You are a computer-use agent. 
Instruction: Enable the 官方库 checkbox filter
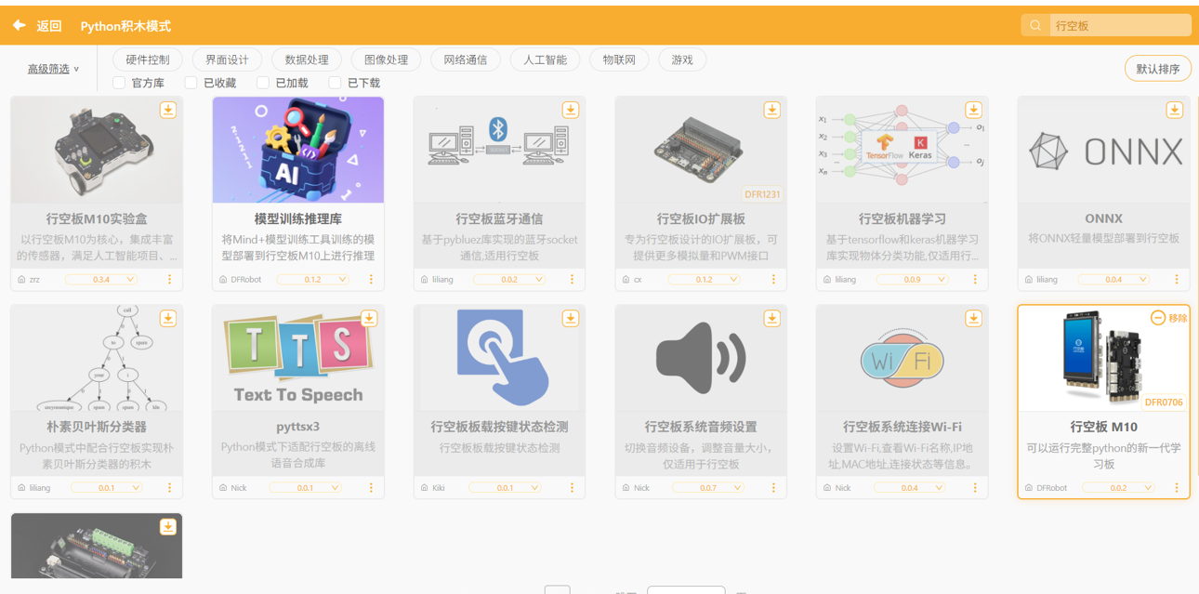[x=119, y=83]
